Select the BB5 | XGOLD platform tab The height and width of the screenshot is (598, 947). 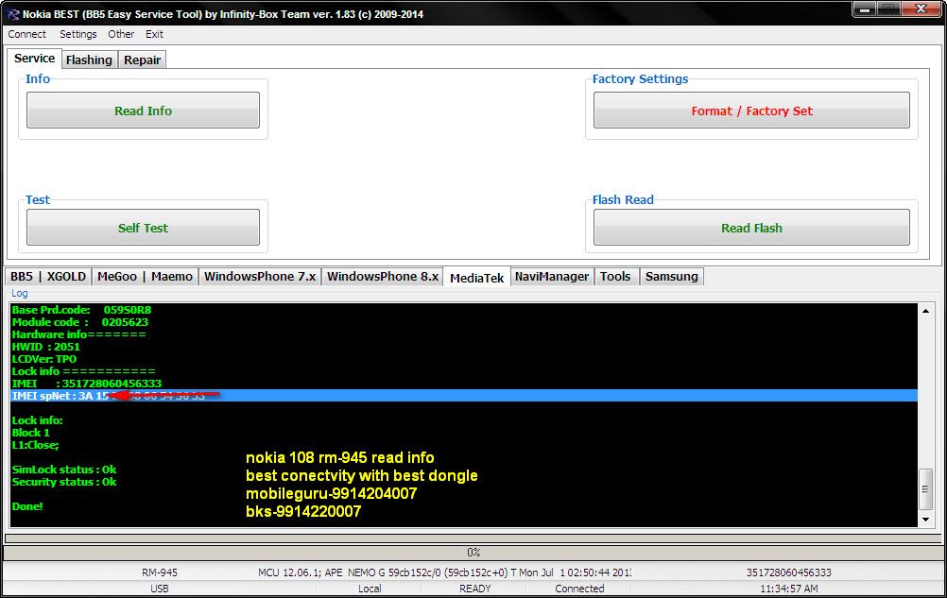pos(48,277)
